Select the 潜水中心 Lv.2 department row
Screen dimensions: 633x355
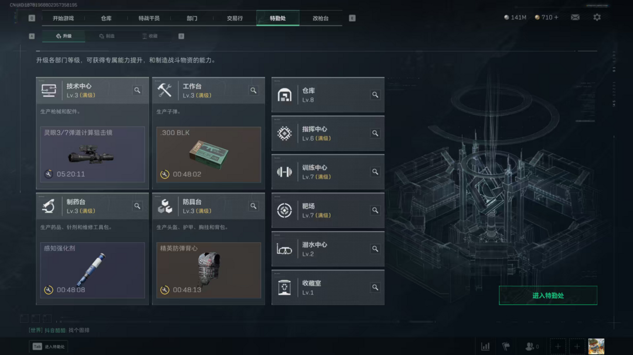coord(328,249)
